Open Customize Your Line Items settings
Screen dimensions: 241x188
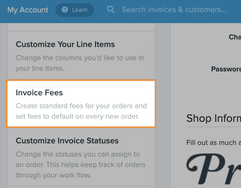pos(81,55)
